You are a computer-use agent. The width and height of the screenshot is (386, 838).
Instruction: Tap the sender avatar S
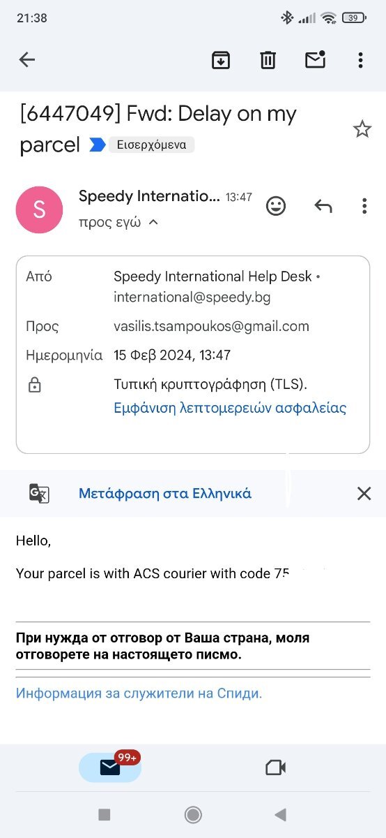point(39,209)
